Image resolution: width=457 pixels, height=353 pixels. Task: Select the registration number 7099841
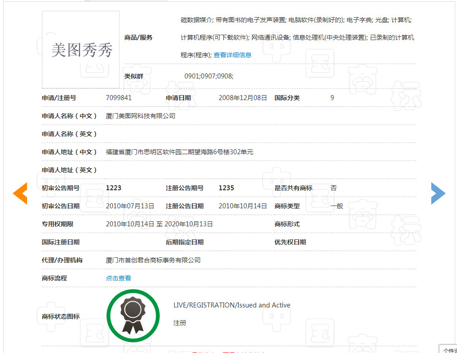click(x=116, y=98)
